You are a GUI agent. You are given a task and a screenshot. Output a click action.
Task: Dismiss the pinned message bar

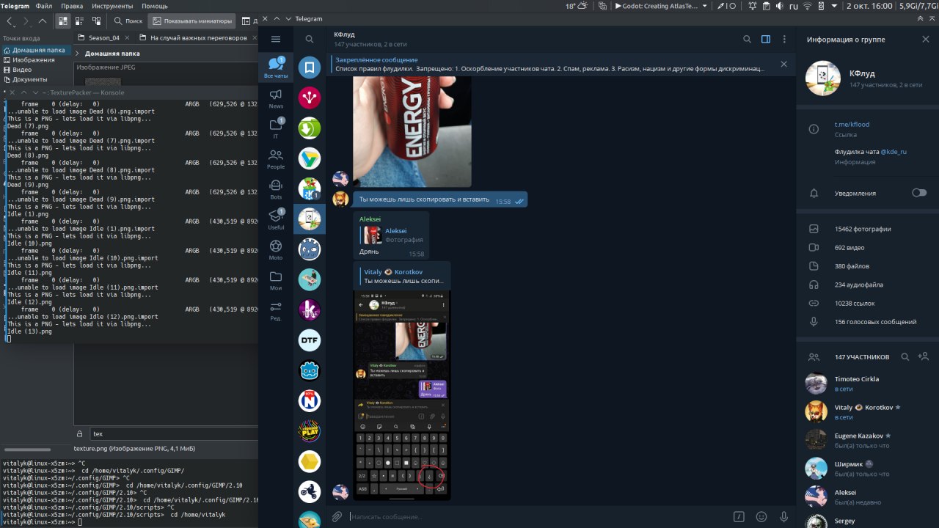click(x=783, y=64)
